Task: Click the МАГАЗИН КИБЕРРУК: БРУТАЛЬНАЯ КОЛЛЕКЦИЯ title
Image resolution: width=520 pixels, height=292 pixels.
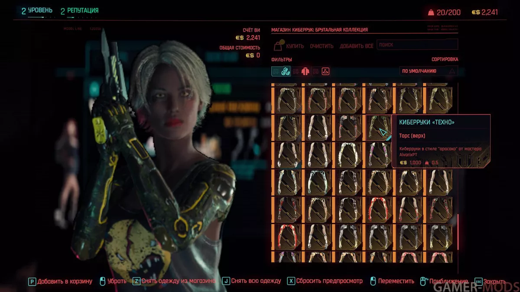Action: [319, 30]
